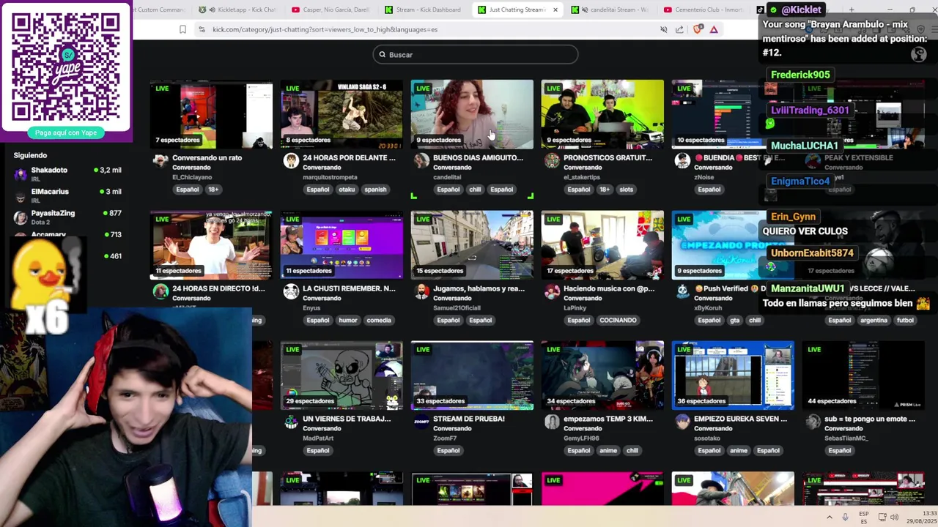This screenshot has height=527, width=938.
Task: Click the share icon in the address bar
Action: pyautogui.click(x=679, y=29)
